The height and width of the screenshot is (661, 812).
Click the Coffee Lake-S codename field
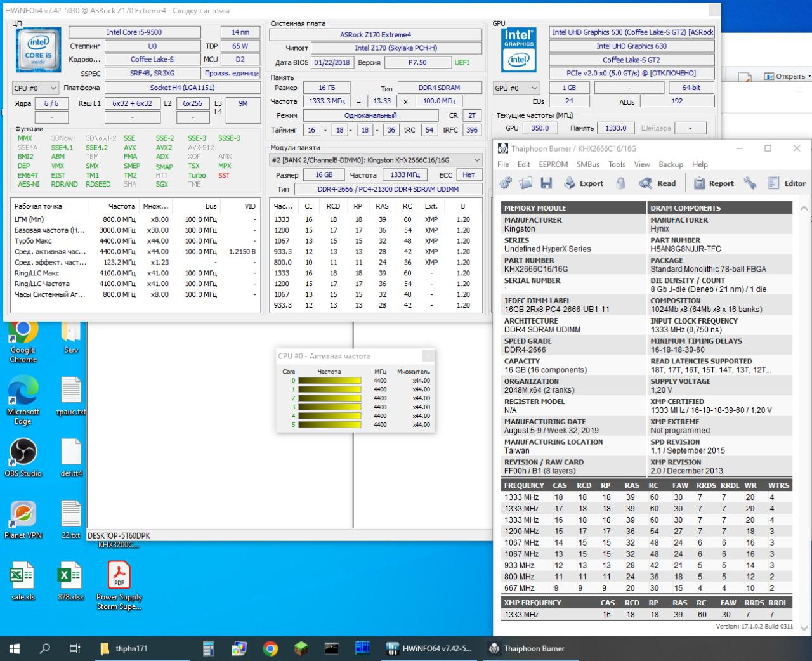pyautogui.click(x=152, y=59)
